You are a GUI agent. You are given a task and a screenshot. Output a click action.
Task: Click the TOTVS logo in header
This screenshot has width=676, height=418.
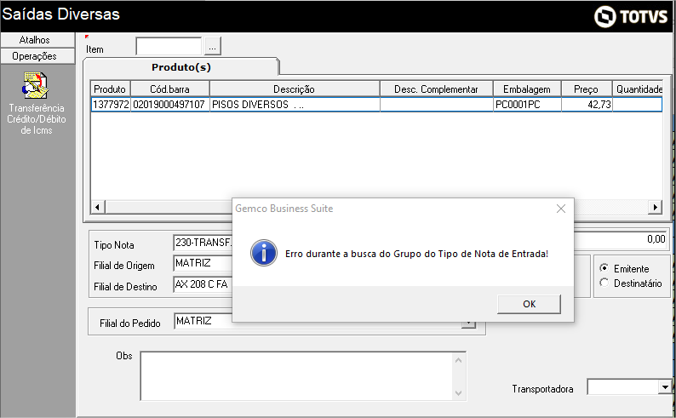pos(631,16)
